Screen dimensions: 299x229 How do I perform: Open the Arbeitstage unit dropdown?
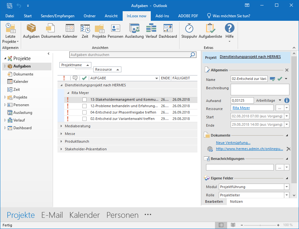[280, 100]
